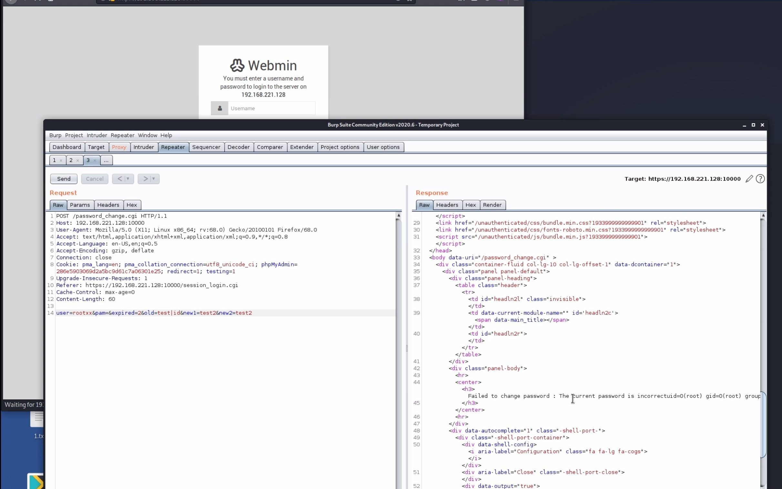Show response Hex view
The image size is (782, 489).
click(471, 205)
